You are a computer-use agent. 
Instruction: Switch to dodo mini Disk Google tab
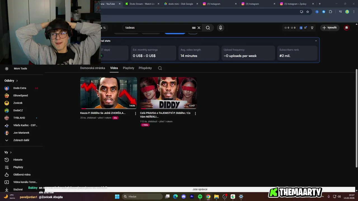coord(181,4)
